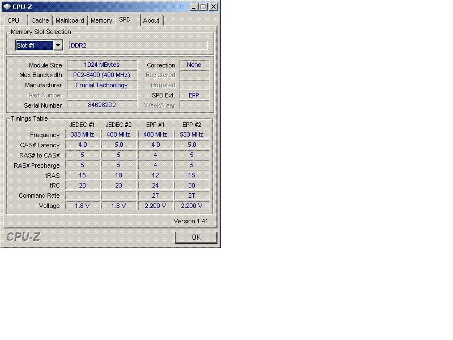Click the Crucial Technology manufacturer field
The width and height of the screenshot is (453, 340).
coord(102,85)
